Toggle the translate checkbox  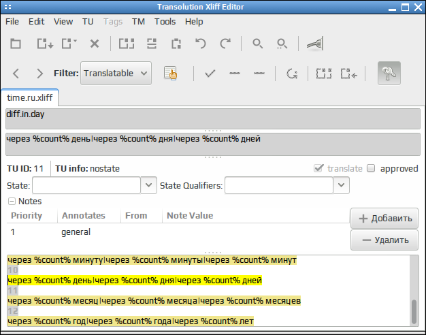click(x=318, y=168)
